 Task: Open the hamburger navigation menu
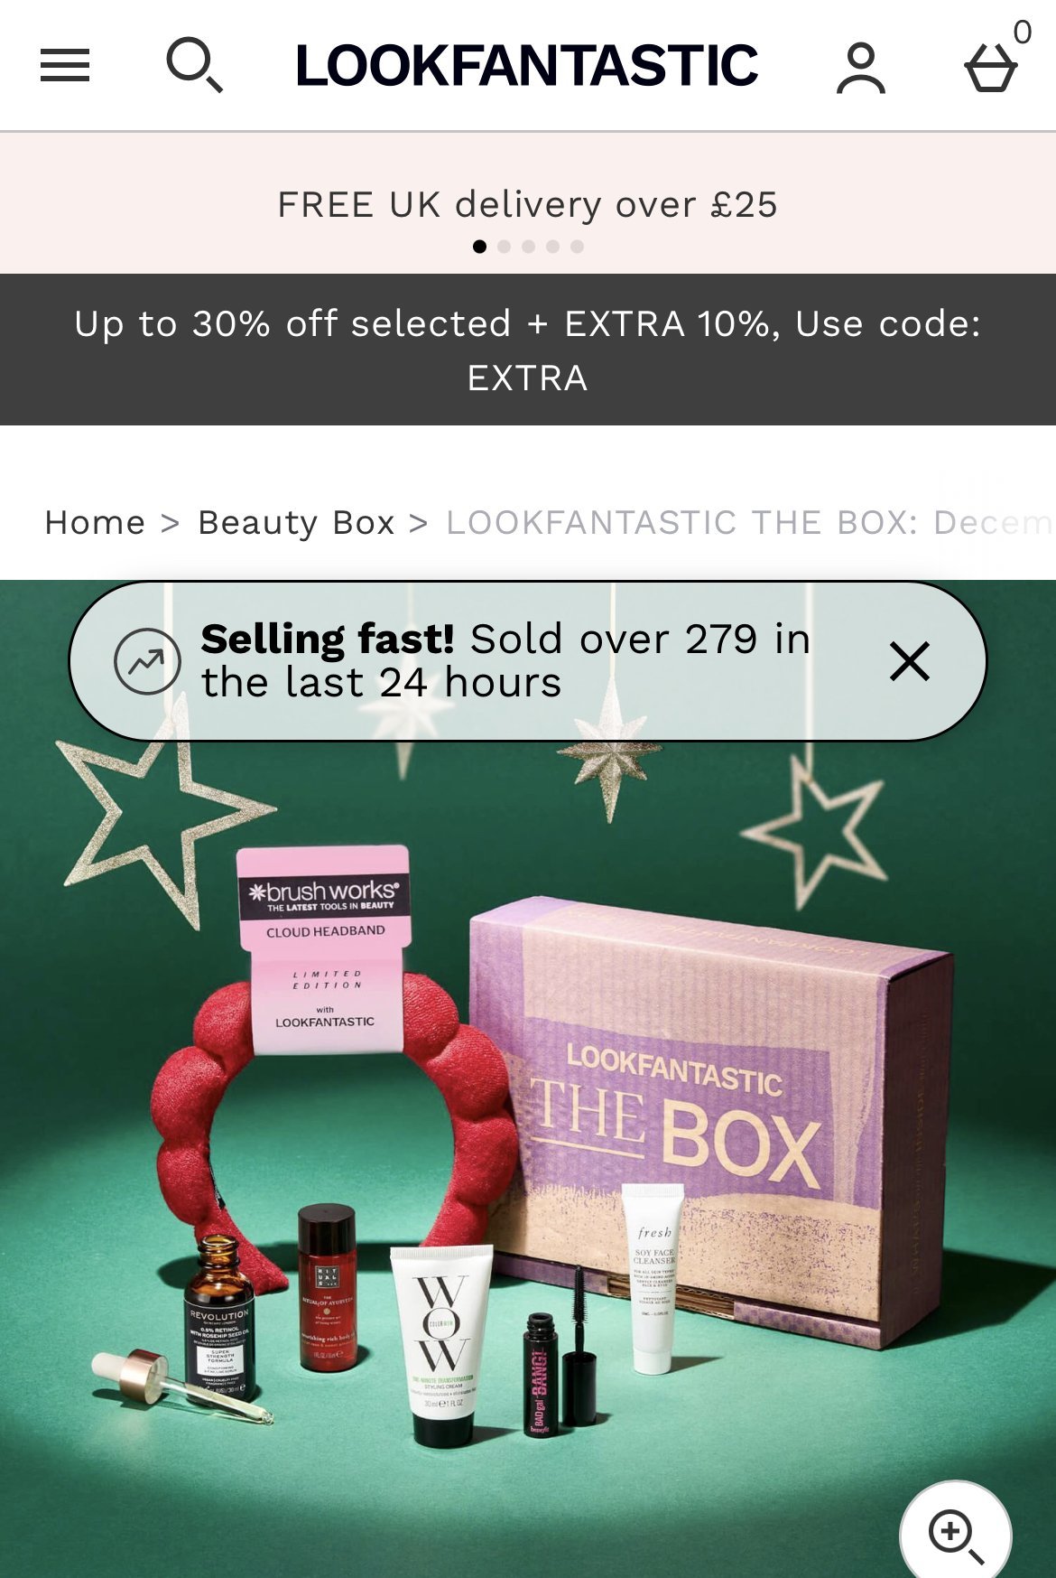pos(65,66)
